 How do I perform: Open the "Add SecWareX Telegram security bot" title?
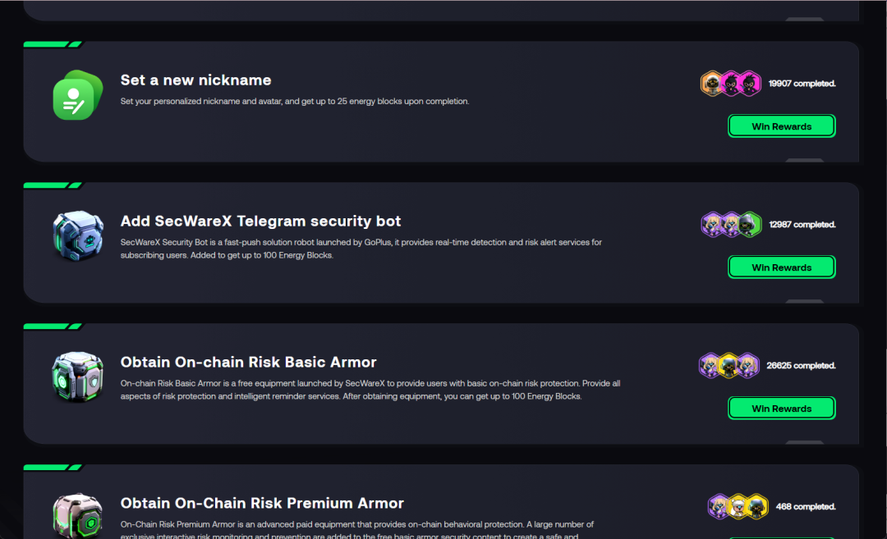pyautogui.click(x=260, y=222)
